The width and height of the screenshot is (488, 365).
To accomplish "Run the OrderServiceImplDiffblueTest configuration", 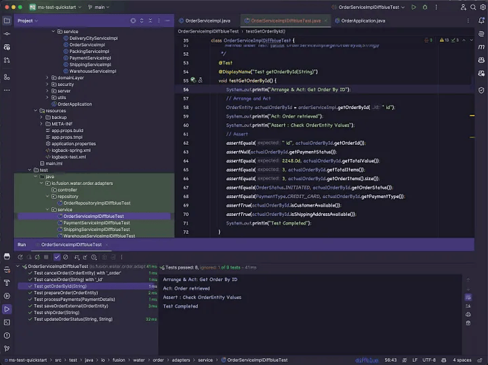I will 414,7.
